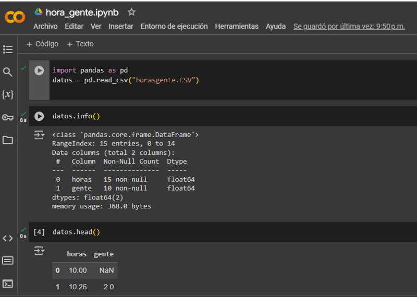
Task: Open the command palette icon
Action: click(8, 261)
